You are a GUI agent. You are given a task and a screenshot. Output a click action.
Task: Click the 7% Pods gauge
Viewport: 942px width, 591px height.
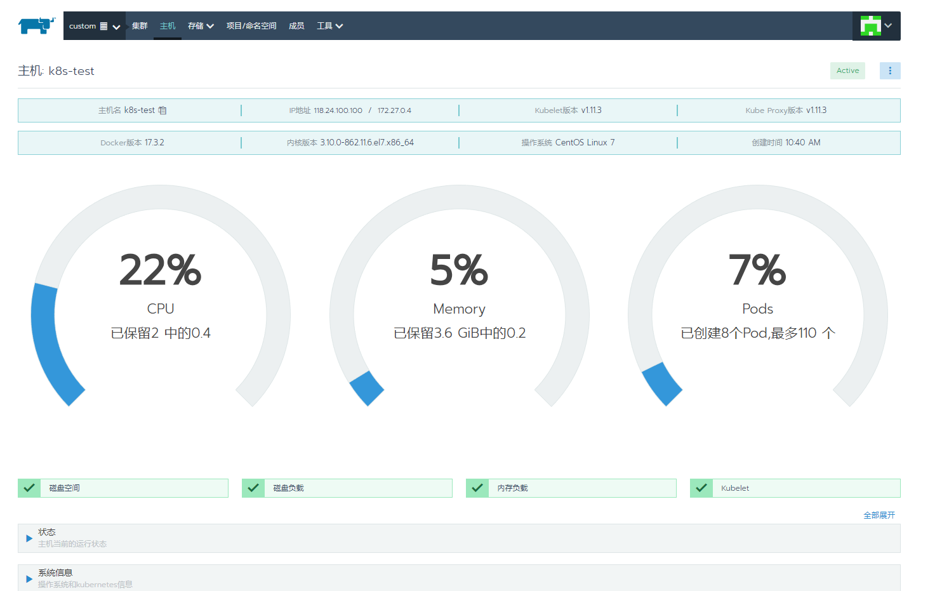758,296
